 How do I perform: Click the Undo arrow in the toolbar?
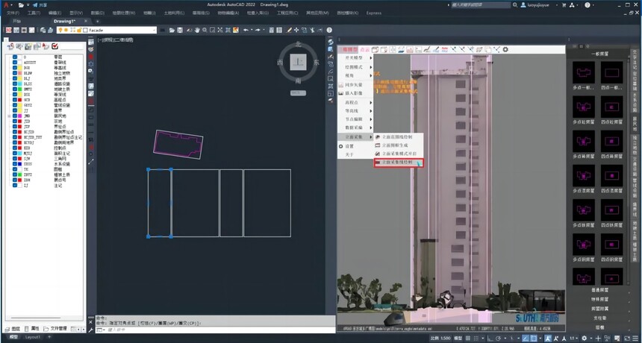point(246,31)
